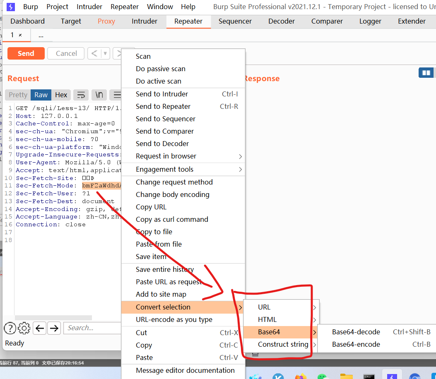
Task: Switch to Pretty view of request
Action: pos(18,95)
